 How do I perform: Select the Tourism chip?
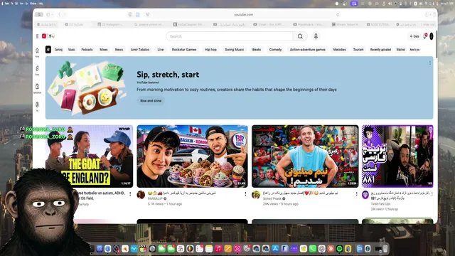pyautogui.click(x=358, y=50)
